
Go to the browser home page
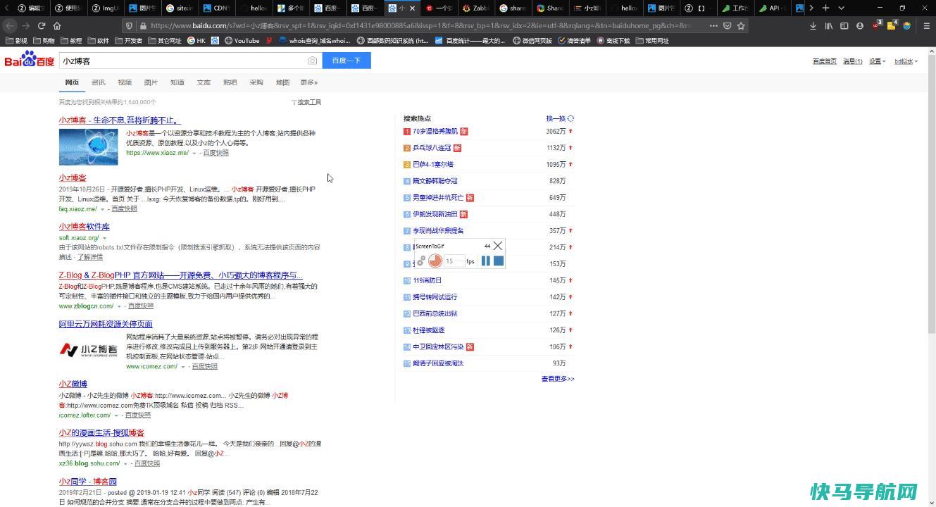click(57, 25)
